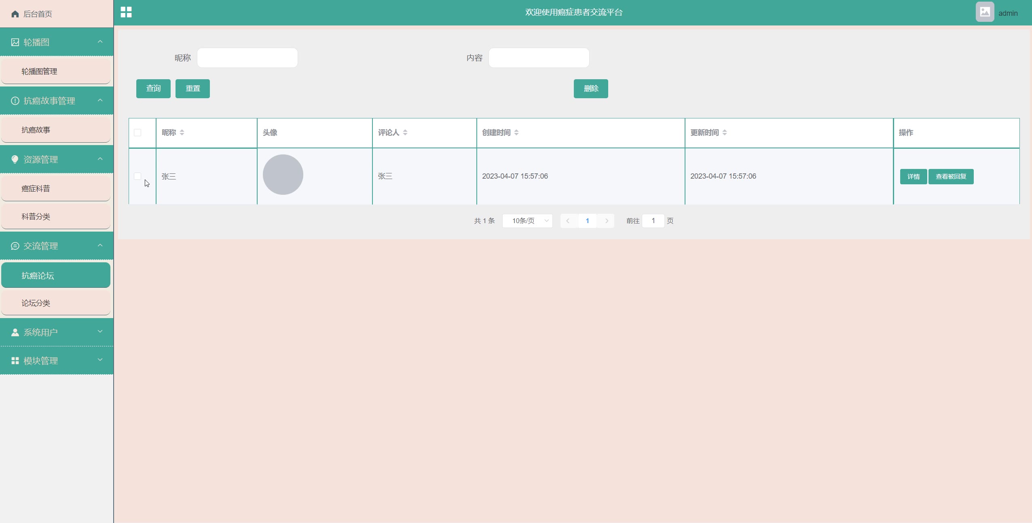
Task: Sort table by 评论人 column arrows
Action: (x=405, y=133)
